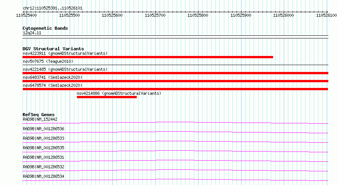Click the 110525800 ruler coordinate
This screenshot has height=185, width=339.
point(198,15)
